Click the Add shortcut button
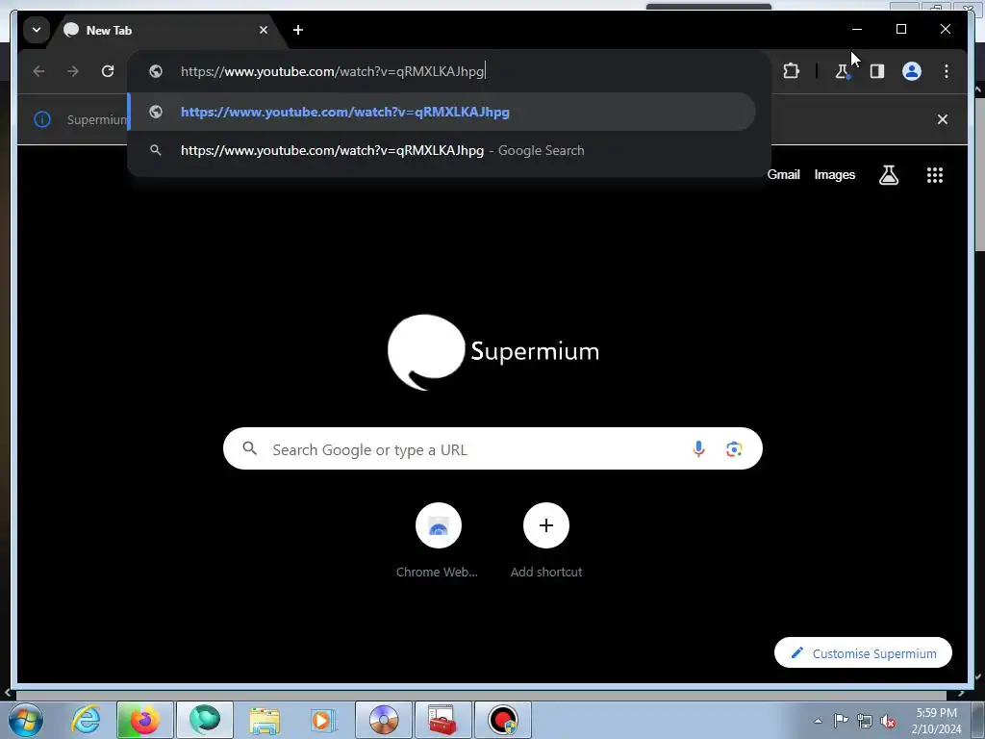 click(546, 540)
